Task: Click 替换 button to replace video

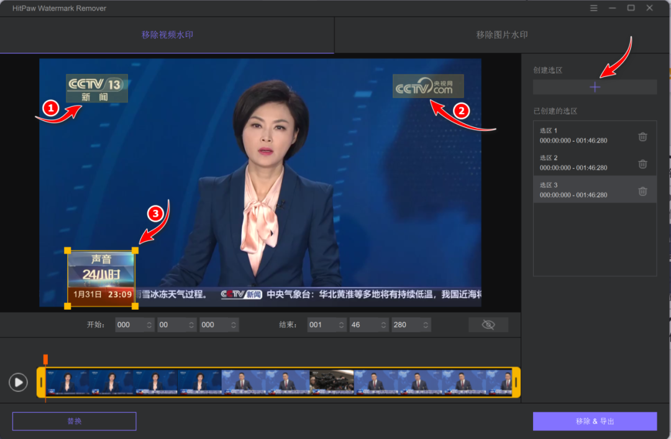Action: 75,422
